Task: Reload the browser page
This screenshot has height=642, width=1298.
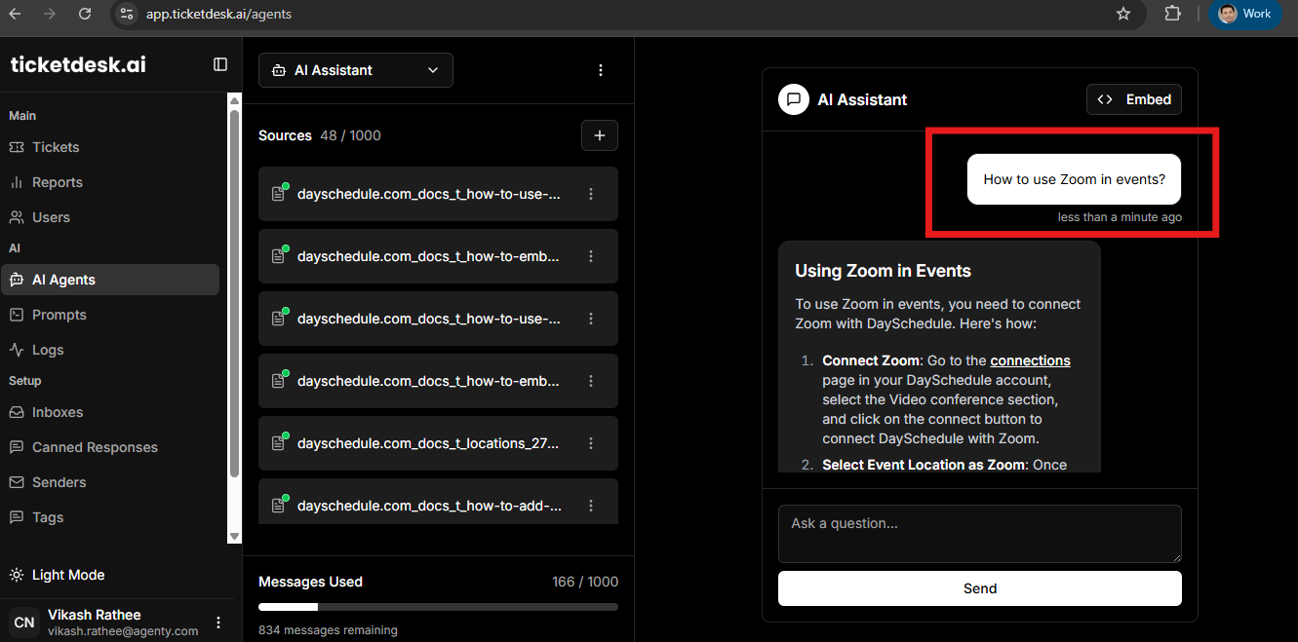Action: coord(85,14)
